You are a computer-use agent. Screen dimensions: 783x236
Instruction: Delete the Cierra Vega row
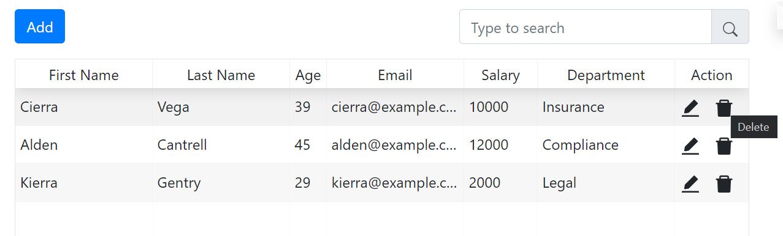tap(724, 108)
